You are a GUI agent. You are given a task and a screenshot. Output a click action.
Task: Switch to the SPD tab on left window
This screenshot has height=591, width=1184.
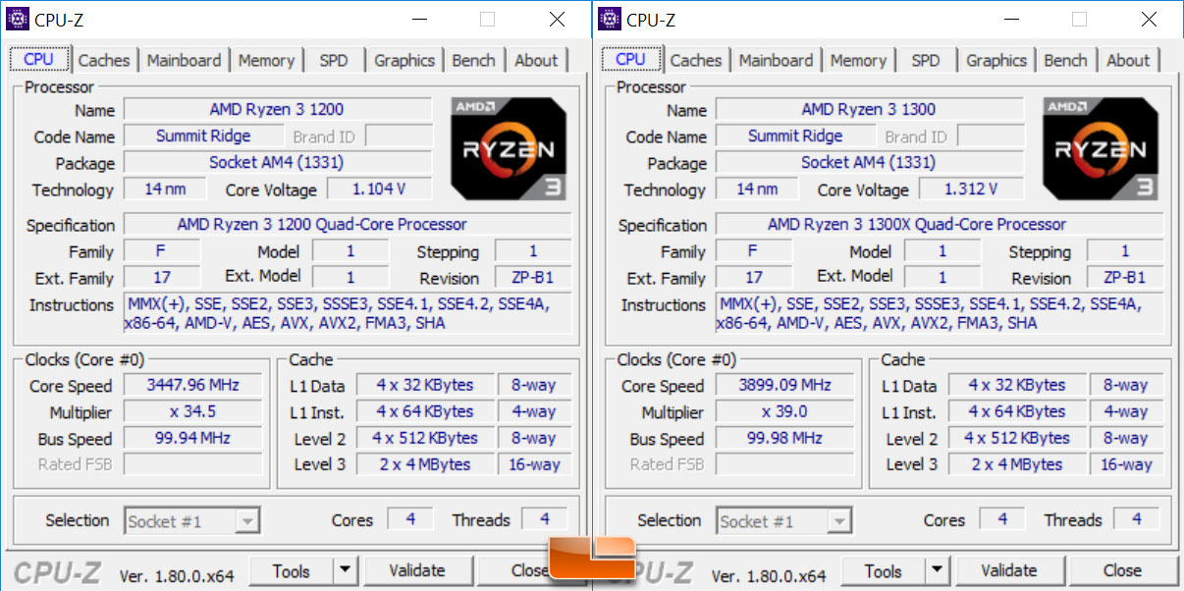click(334, 60)
